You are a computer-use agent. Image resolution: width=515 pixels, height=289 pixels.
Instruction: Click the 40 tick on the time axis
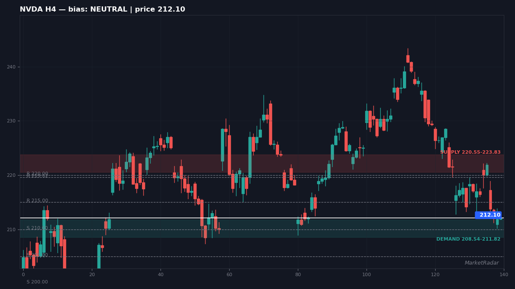tap(161, 275)
